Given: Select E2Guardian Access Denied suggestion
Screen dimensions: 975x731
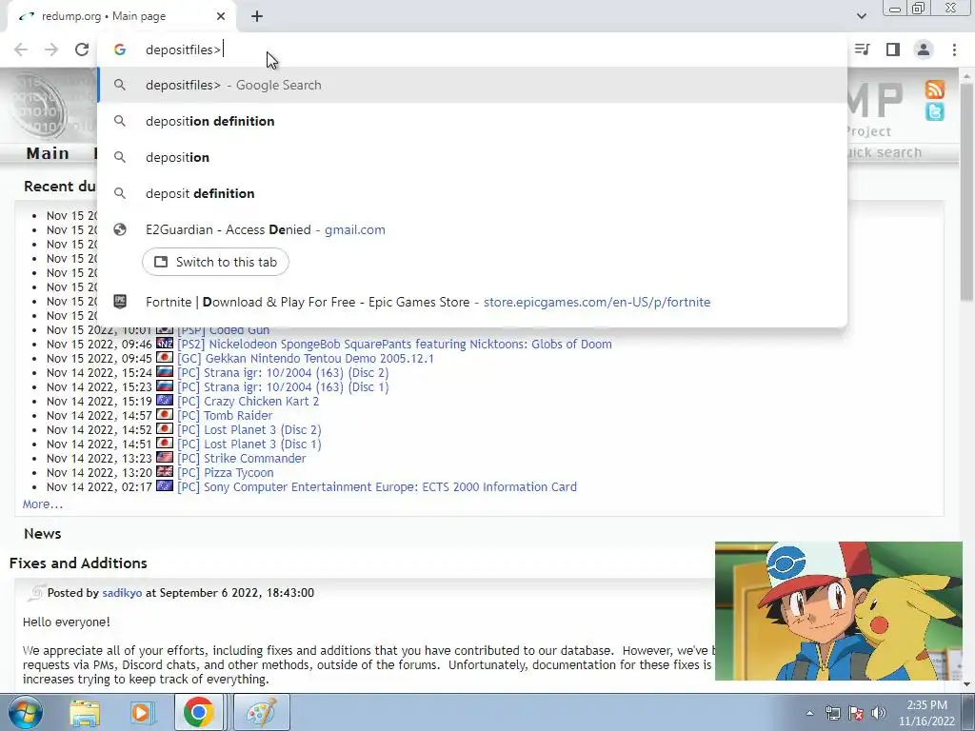Looking at the screenshot, I should [x=472, y=229].
